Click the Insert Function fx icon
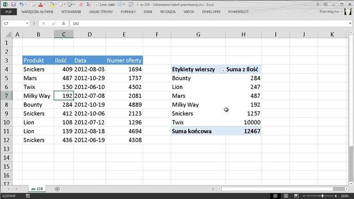 pos(64,23)
